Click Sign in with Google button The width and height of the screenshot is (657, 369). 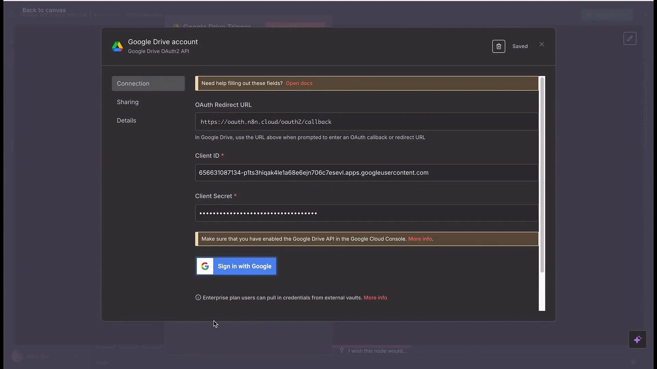tap(236, 266)
